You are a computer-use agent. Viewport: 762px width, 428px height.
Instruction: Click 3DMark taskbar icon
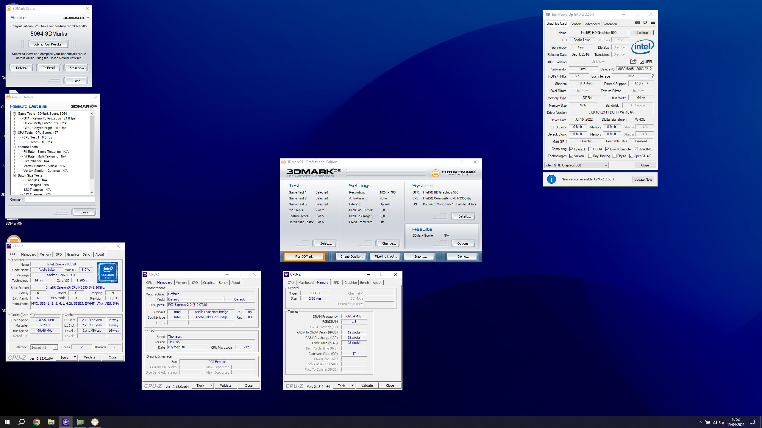95,422
